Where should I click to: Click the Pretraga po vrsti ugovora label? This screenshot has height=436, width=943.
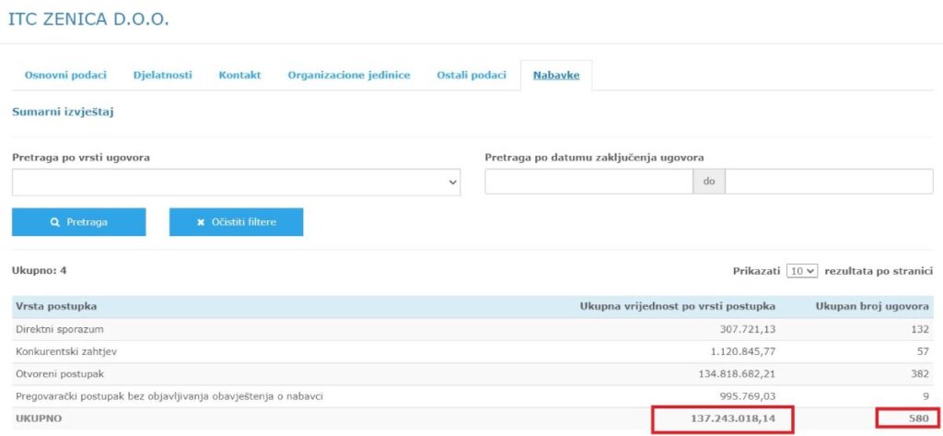(81, 158)
